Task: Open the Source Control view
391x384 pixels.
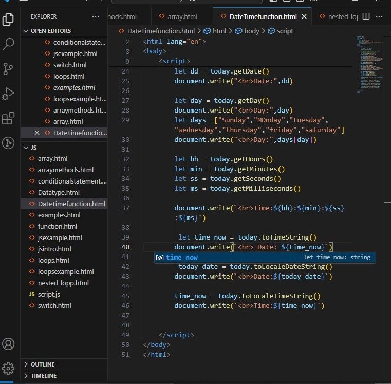Action: point(8,68)
